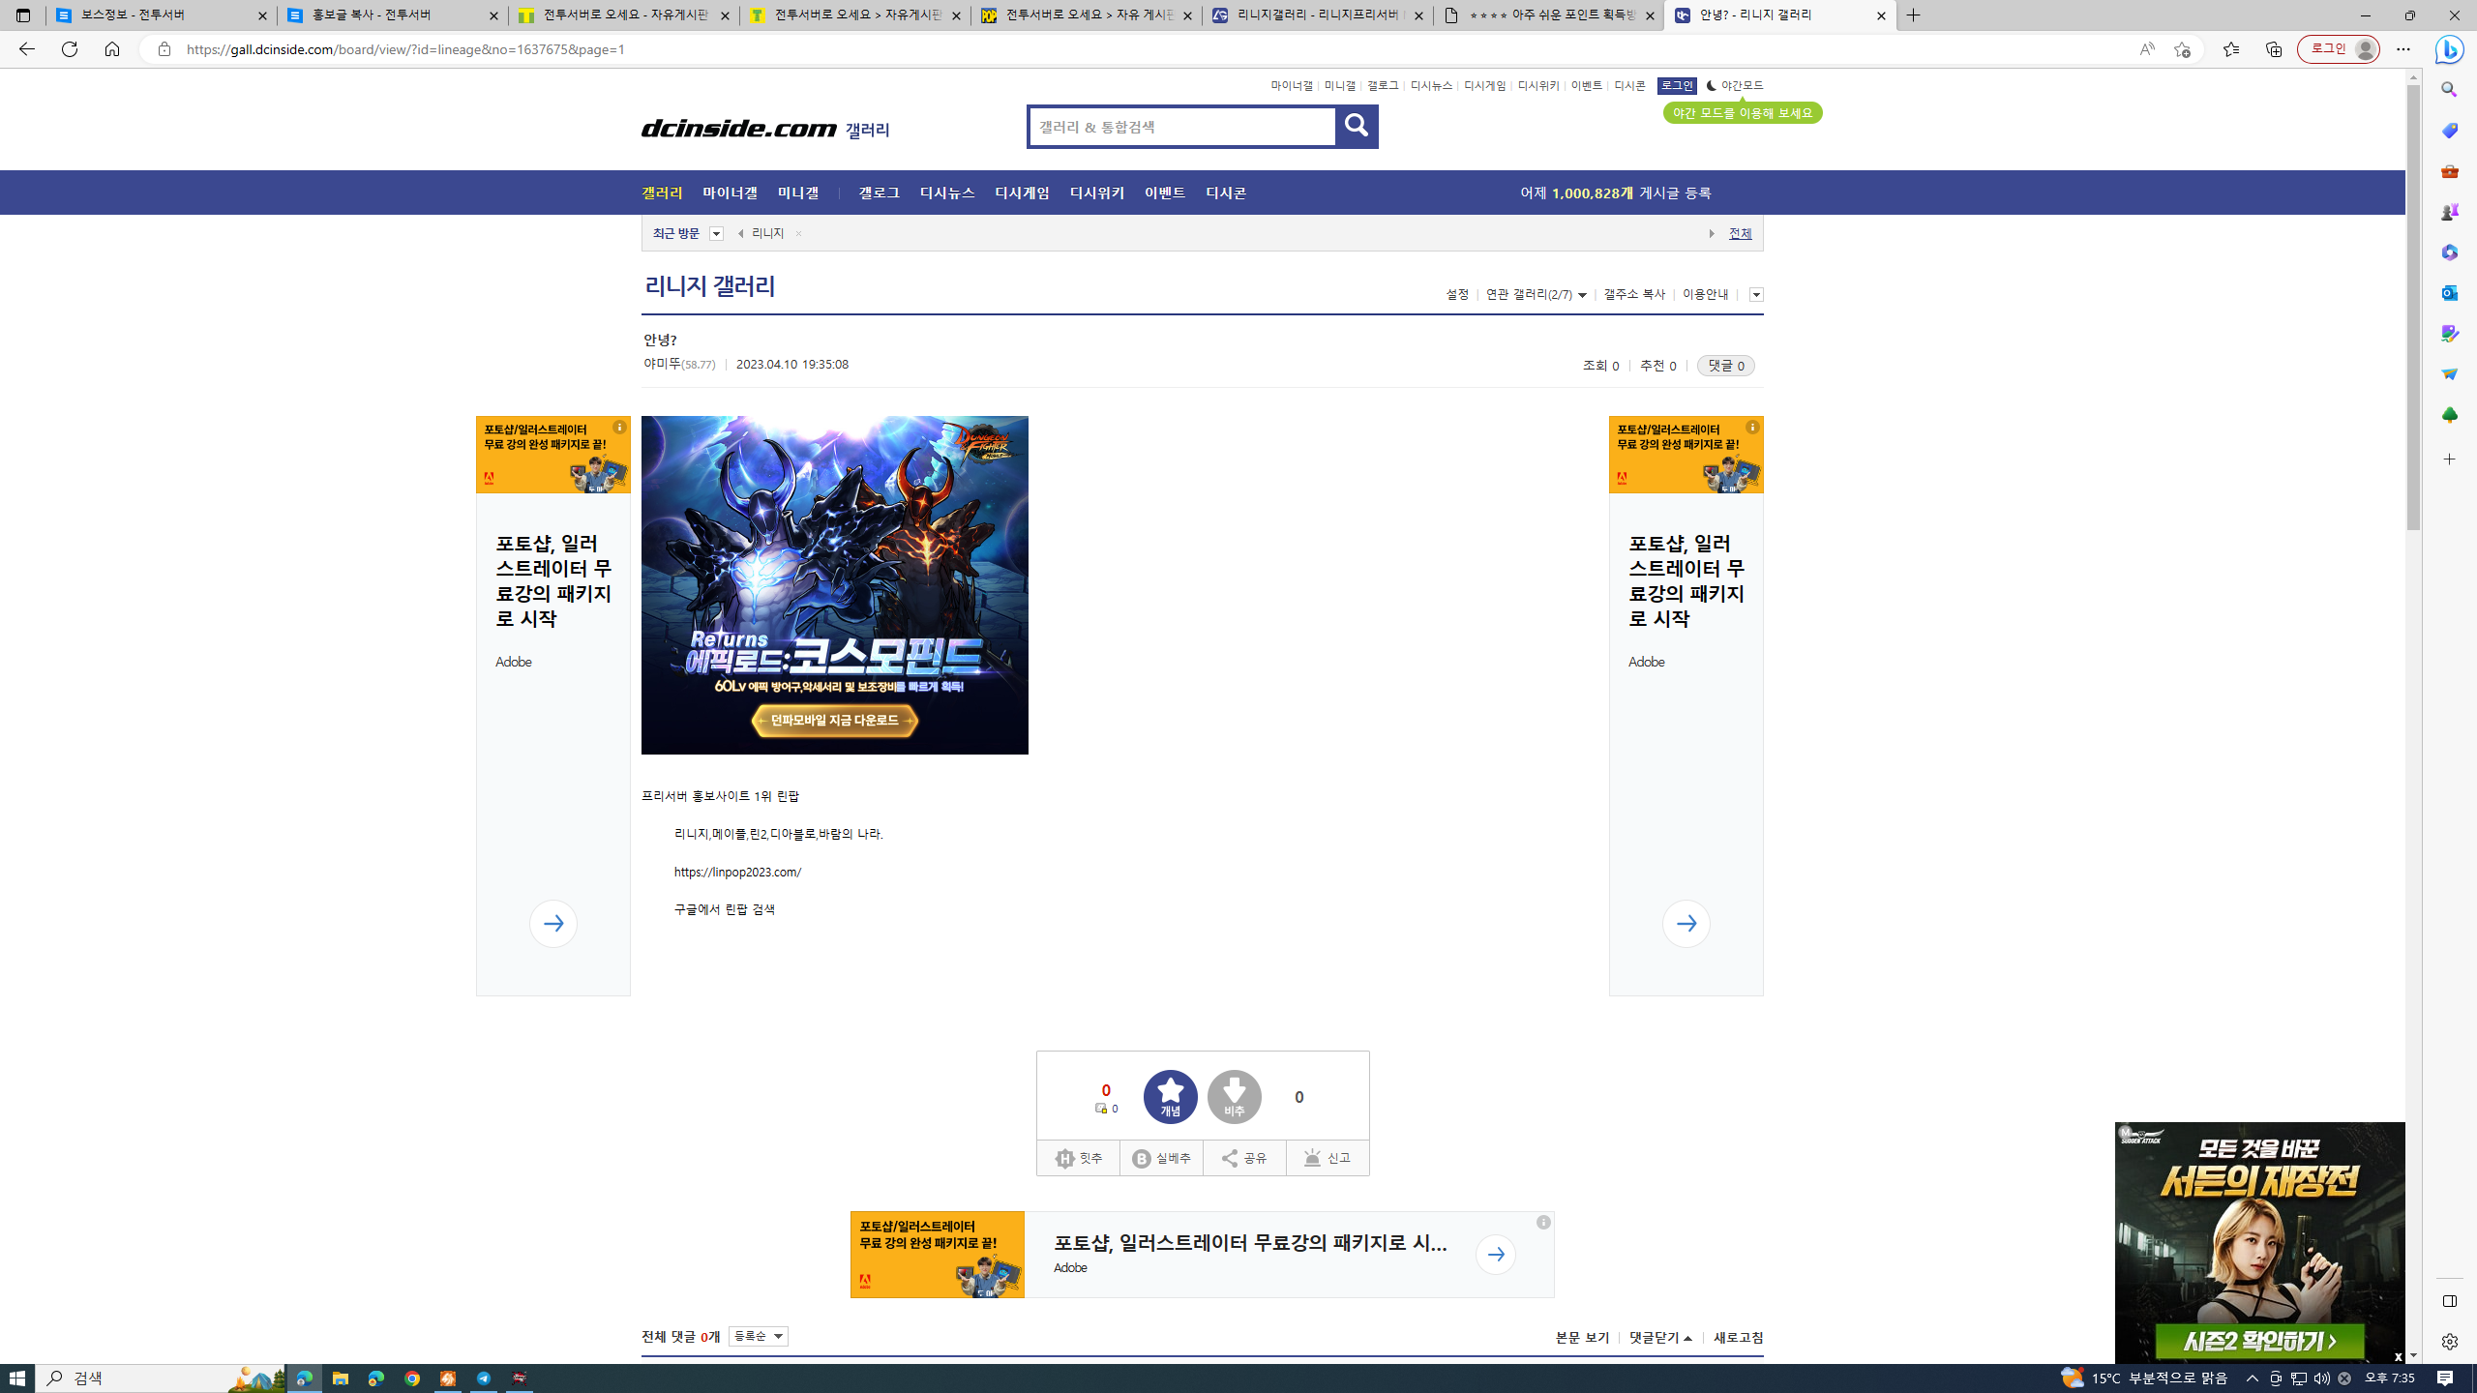
Task: Downvote post with 비추 arrow button
Action: [x=1234, y=1097]
